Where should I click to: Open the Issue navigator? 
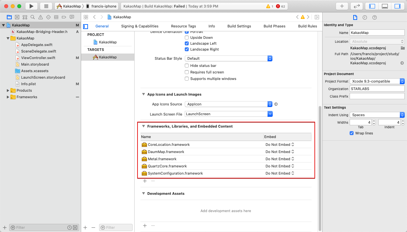coord(40,17)
